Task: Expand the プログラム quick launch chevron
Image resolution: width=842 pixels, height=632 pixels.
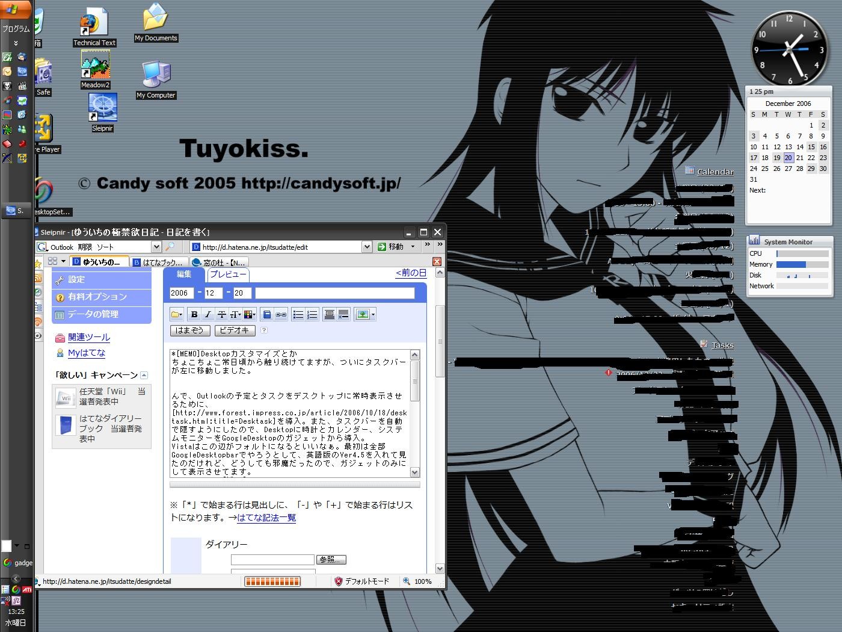Action: tap(16, 43)
